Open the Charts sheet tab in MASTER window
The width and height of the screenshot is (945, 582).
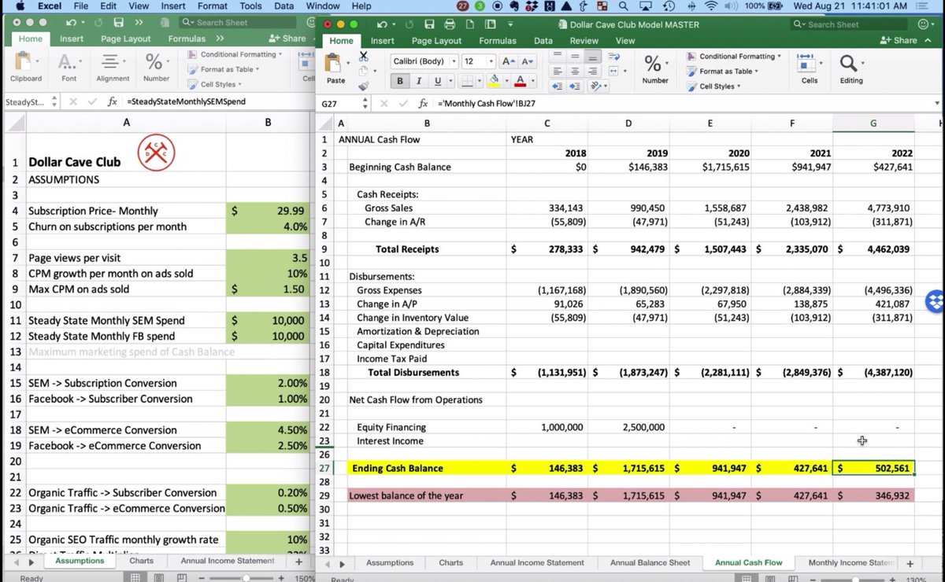coord(451,562)
